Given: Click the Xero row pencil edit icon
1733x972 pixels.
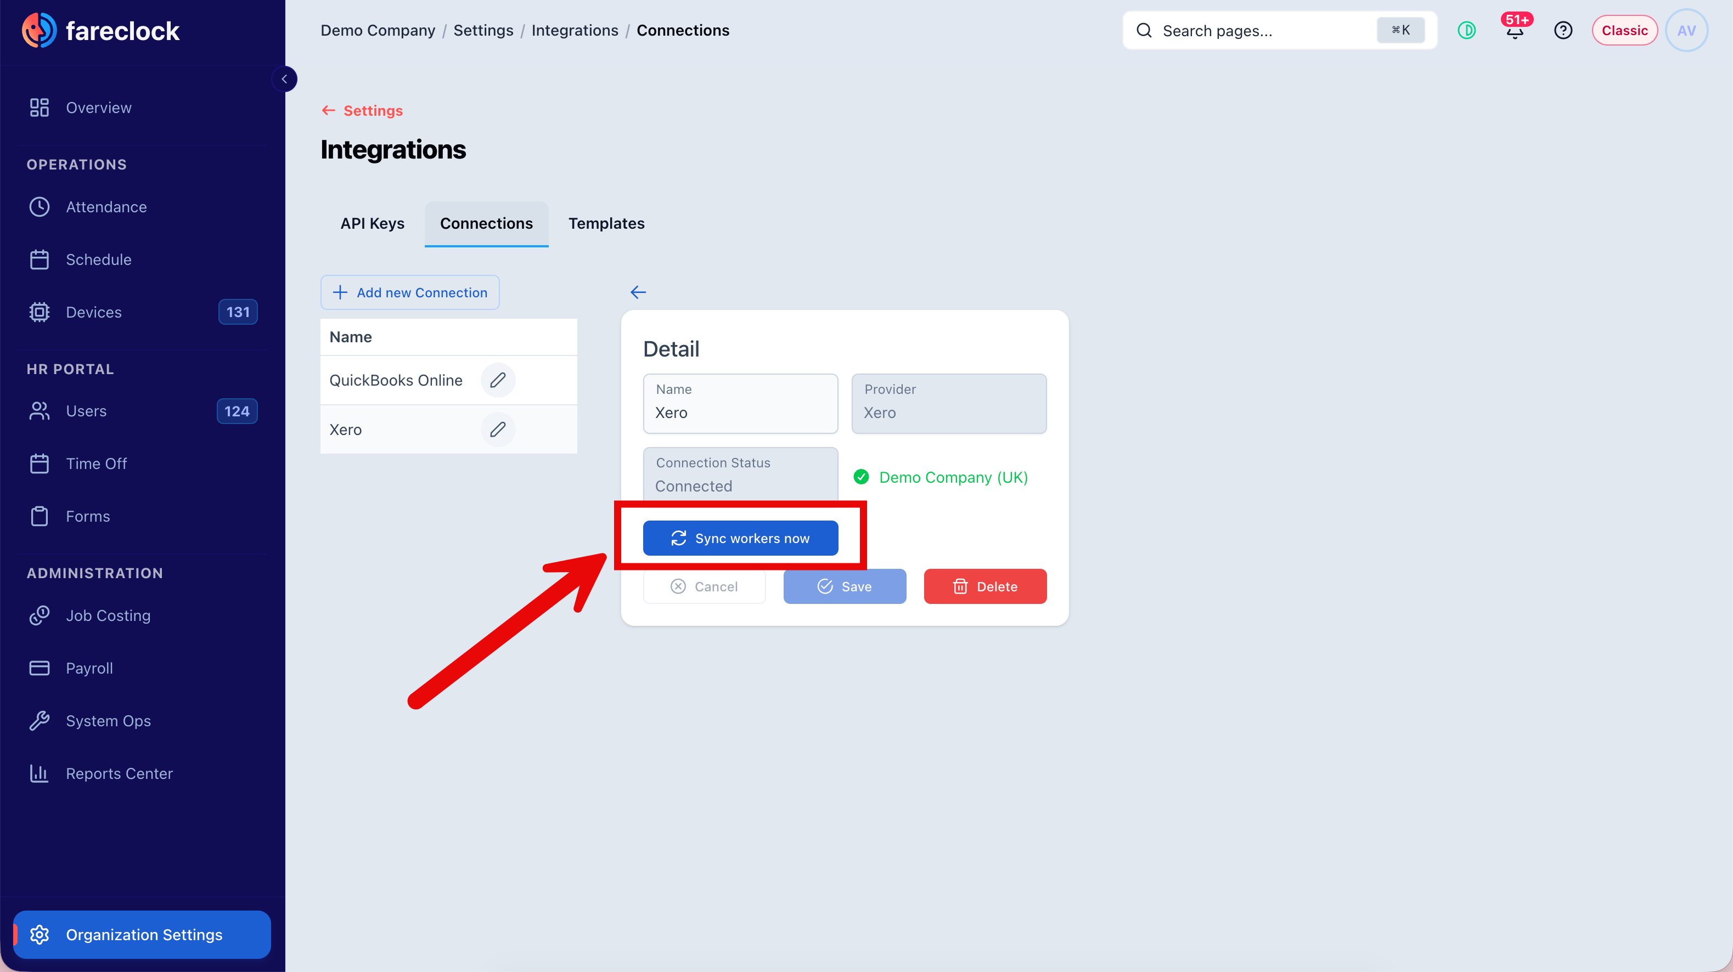Looking at the screenshot, I should 498,429.
